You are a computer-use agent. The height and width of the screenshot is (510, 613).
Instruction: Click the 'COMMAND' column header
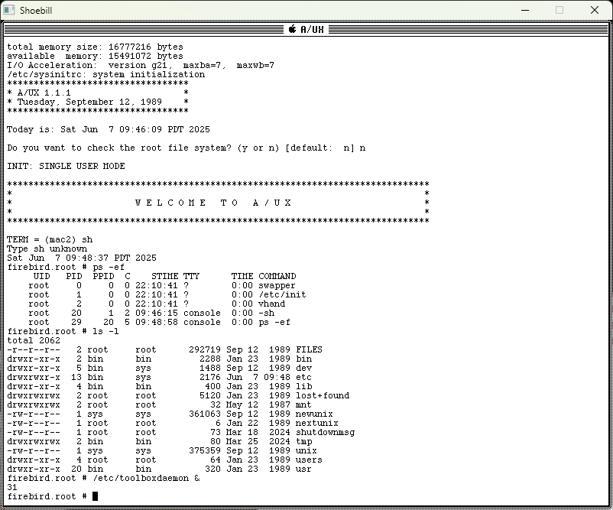tap(277, 277)
